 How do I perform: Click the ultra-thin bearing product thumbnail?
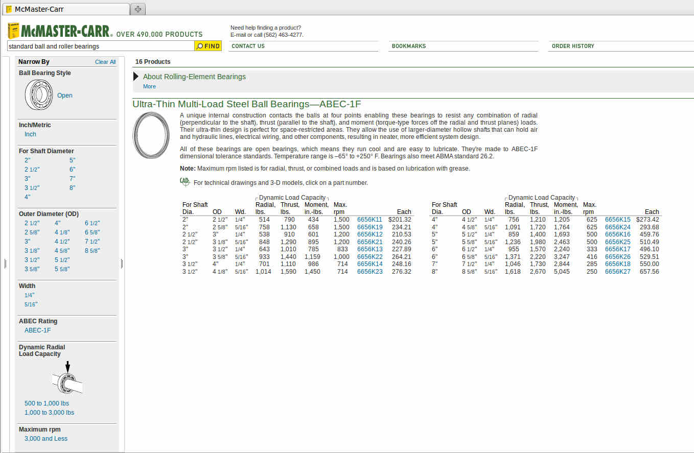click(x=151, y=135)
